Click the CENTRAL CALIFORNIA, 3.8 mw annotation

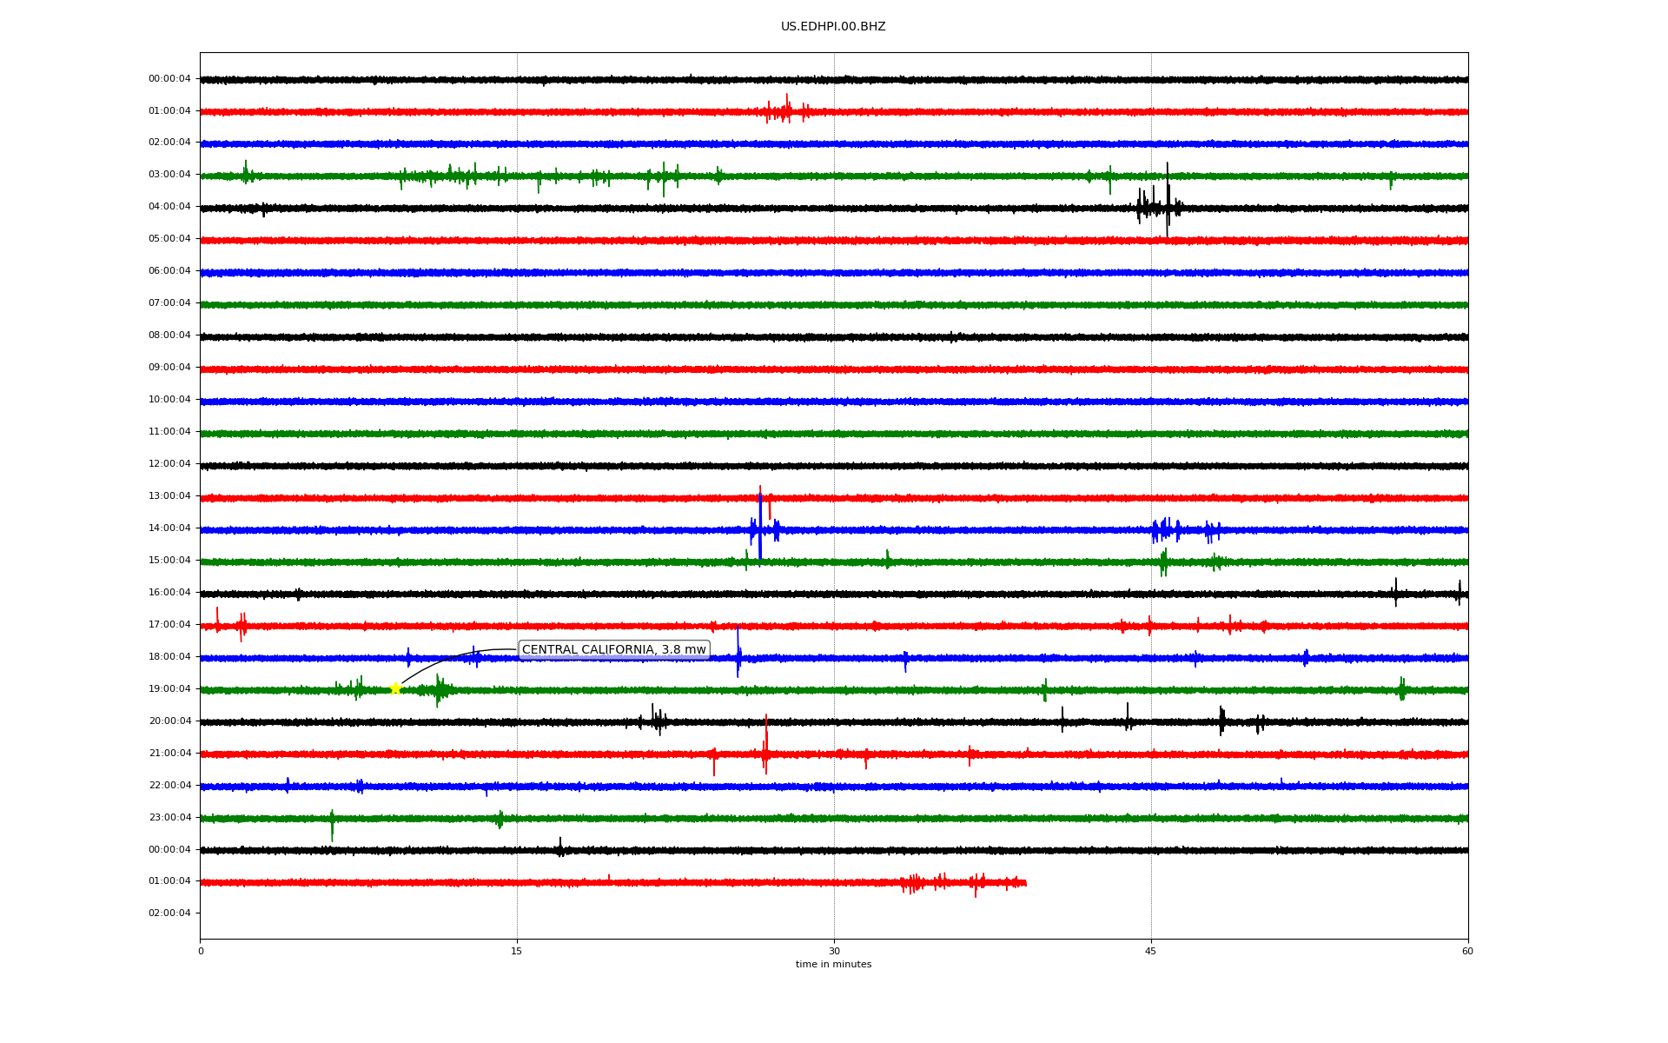(x=614, y=650)
